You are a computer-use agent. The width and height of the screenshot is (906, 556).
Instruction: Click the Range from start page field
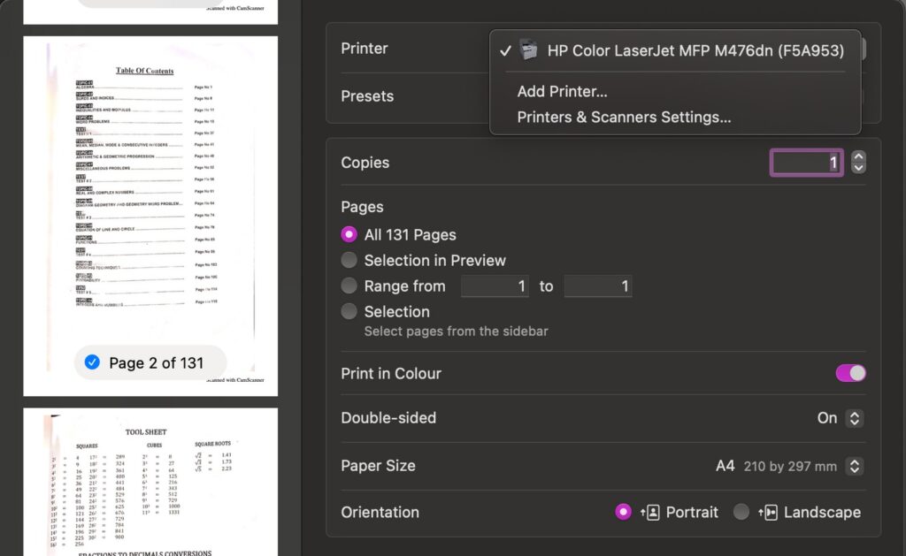495,286
